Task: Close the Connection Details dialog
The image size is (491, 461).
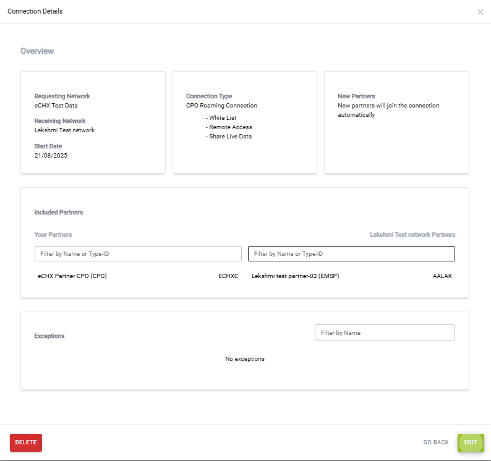Action: [480, 12]
